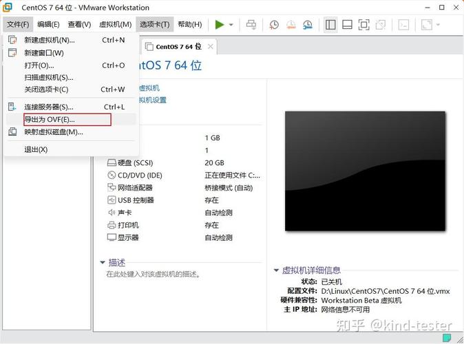Select 新建虚拟机(N)... menu entry

point(71,40)
